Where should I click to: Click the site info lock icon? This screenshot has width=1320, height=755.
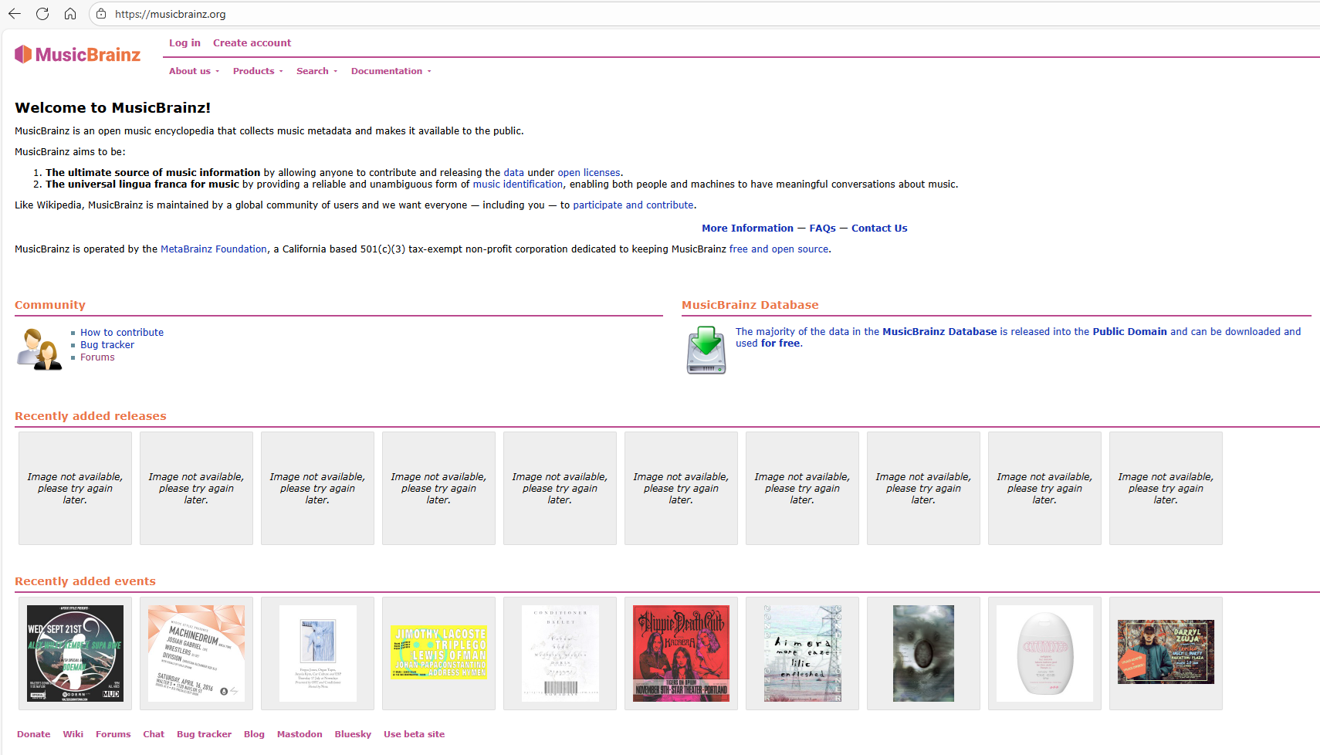click(x=101, y=14)
